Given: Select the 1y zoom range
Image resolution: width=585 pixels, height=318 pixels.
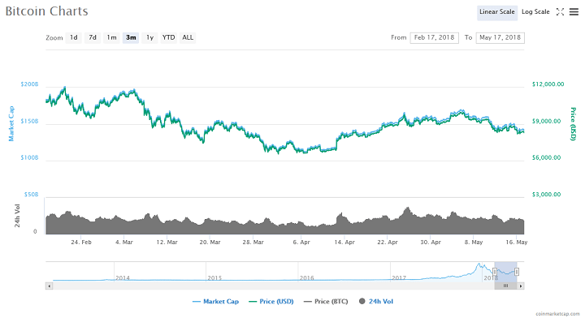Looking at the screenshot, I should pos(149,37).
